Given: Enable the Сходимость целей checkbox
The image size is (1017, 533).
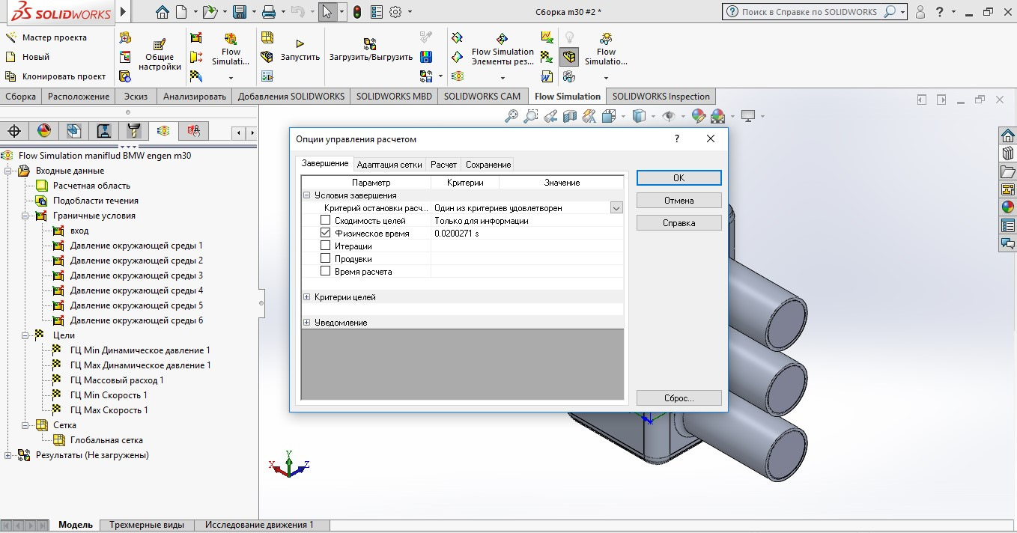Looking at the screenshot, I should tap(325, 221).
